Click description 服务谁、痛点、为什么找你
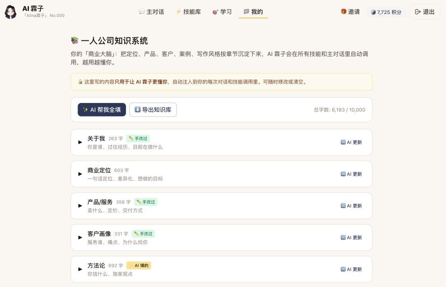Viewport: 446px width, 287px height. 117,242
